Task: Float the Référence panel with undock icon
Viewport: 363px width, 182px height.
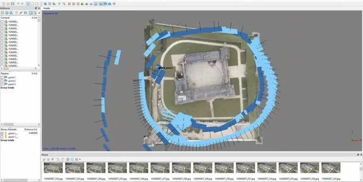Action: (x=36, y=9)
